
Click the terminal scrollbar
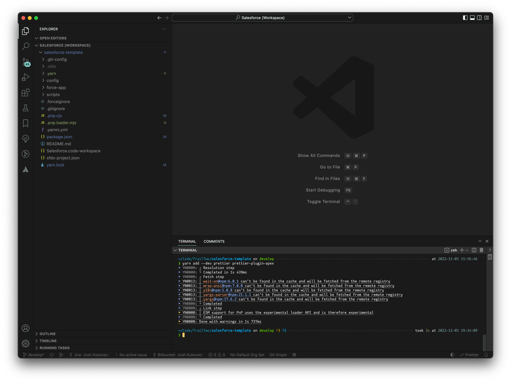coord(484,342)
